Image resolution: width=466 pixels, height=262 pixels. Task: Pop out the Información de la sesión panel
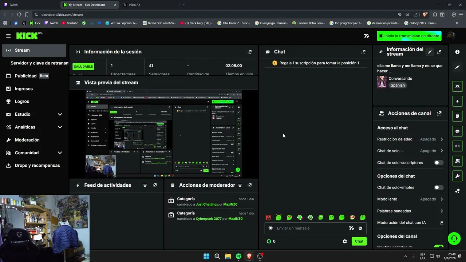click(x=249, y=52)
